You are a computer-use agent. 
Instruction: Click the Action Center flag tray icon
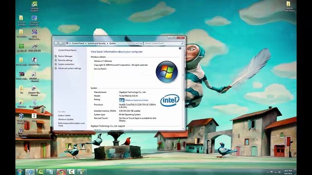[272, 172]
